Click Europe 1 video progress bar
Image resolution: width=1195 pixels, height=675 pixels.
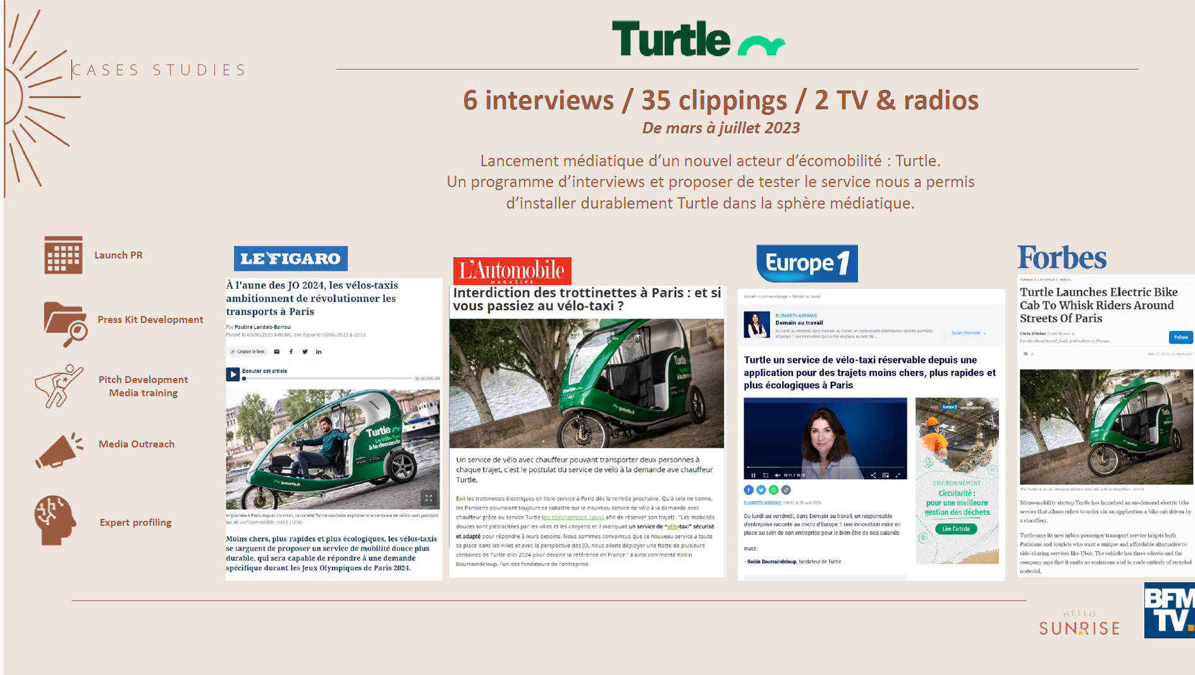pos(825,468)
